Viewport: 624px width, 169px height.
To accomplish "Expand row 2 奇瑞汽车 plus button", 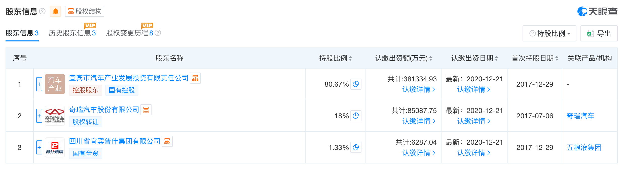I will click(x=39, y=116).
